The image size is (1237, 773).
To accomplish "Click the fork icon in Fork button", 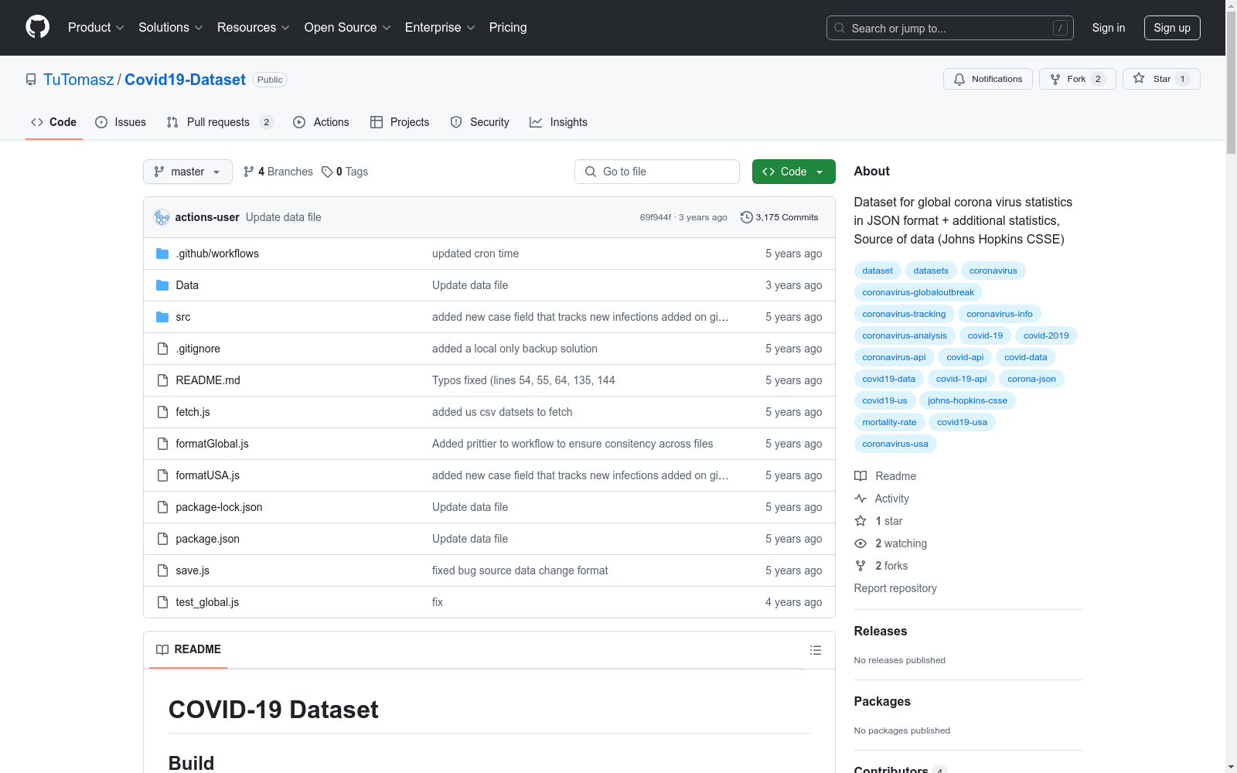I will 1055,79.
